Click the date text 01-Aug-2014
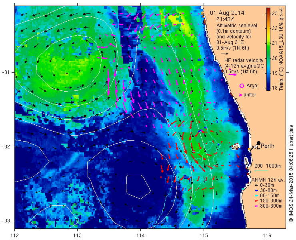 click(227, 13)
